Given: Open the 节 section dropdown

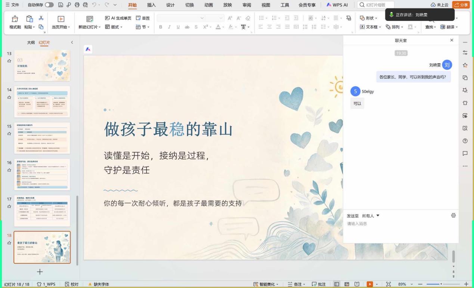Looking at the screenshot, I should pyautogui.click(x=143, y=27).
